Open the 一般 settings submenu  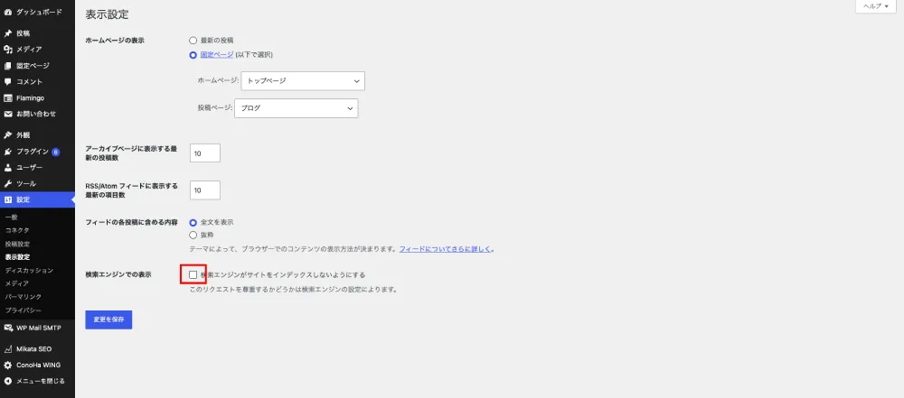(x=11, y=218)
